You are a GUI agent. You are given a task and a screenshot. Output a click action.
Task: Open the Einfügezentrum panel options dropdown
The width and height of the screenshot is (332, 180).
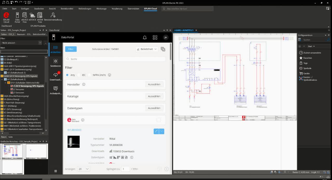click(x=326, y=35)
